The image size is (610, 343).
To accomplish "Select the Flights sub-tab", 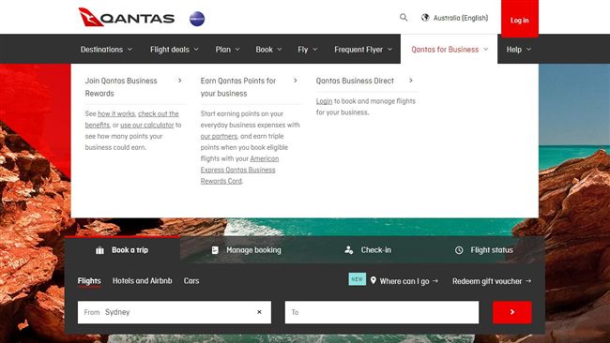I will (x=89, y=281).
